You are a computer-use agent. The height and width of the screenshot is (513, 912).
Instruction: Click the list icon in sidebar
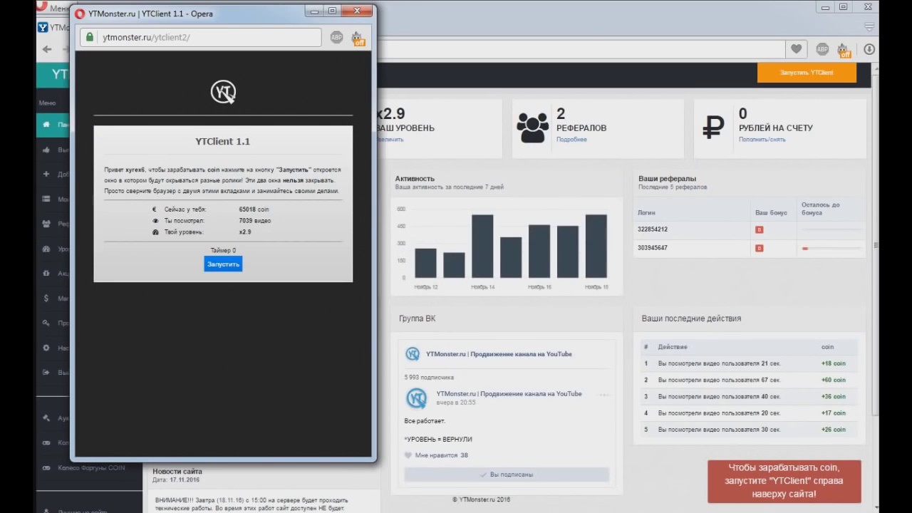pos(46,199)
